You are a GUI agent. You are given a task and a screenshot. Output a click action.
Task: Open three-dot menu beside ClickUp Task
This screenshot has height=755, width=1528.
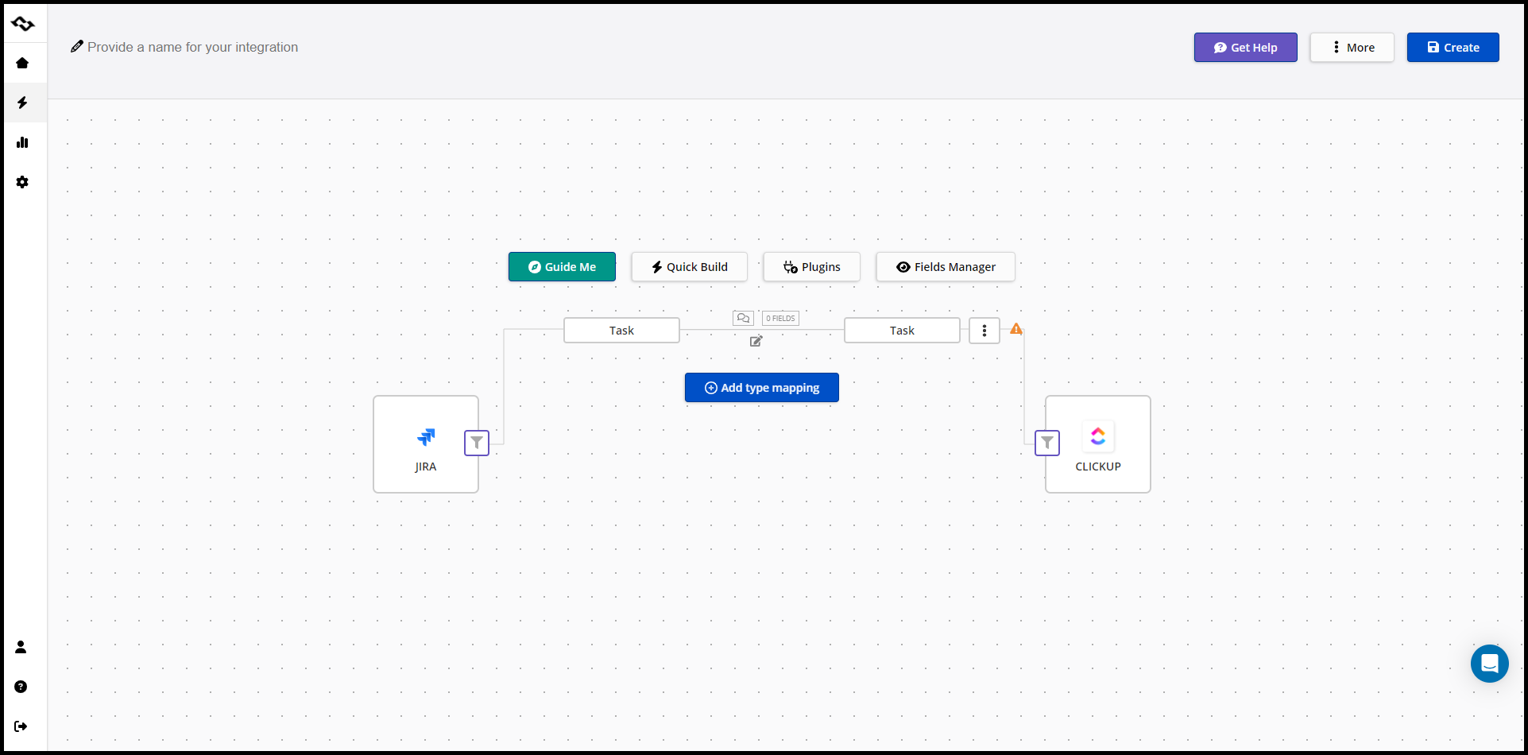[x=984, y=331]
